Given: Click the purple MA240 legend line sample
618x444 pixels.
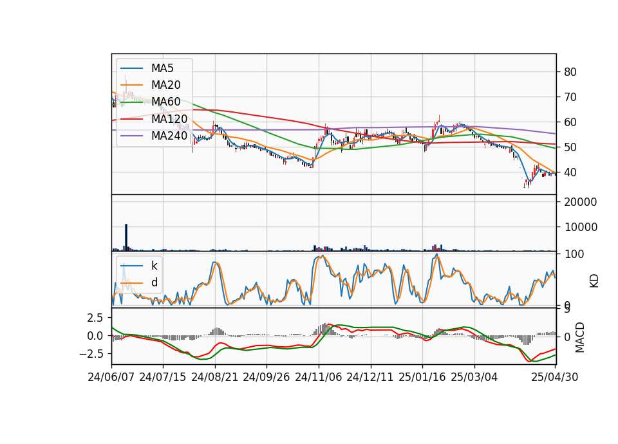Looking at the screenshot, I should tap(131, 136).
